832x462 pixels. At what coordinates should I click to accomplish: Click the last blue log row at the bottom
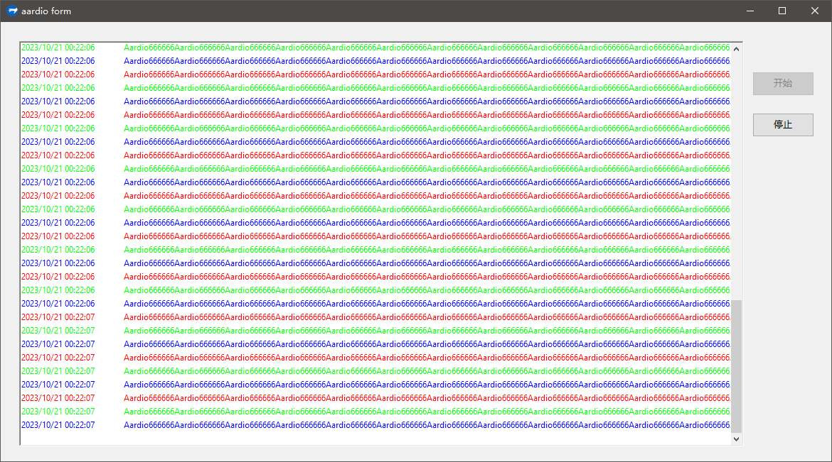375,425
